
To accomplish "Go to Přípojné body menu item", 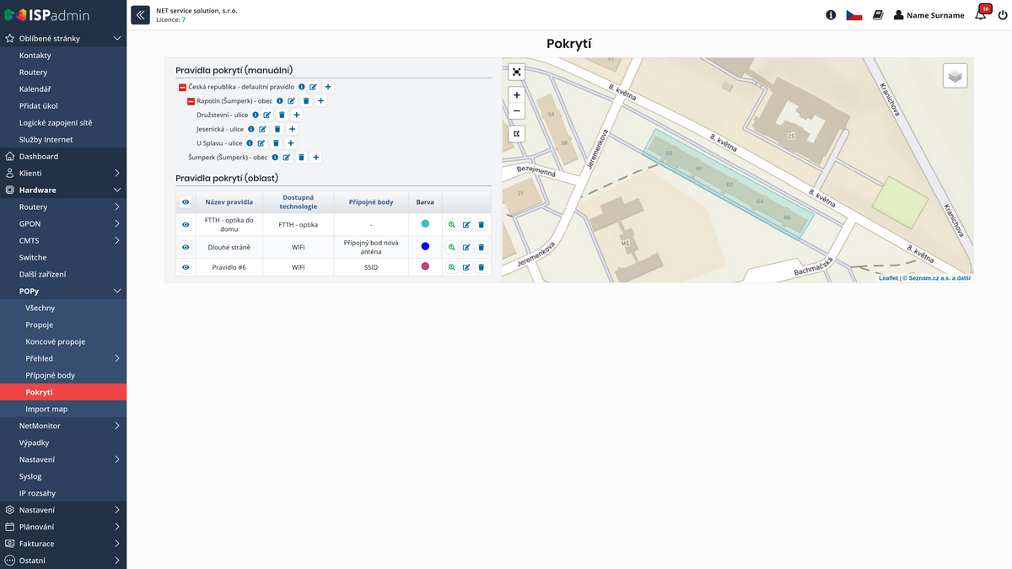I will [50, 375].
